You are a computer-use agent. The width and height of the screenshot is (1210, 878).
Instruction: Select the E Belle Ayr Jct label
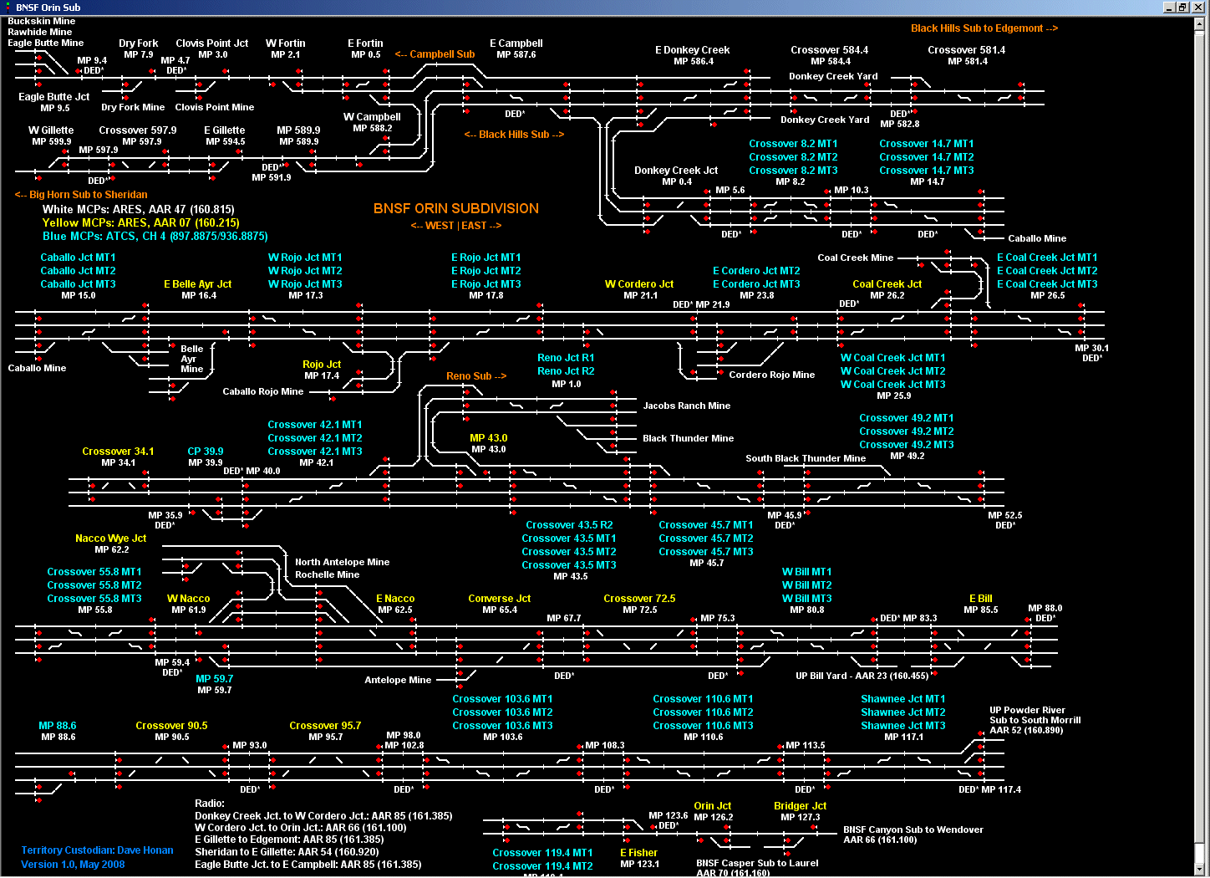coord(198,284)
